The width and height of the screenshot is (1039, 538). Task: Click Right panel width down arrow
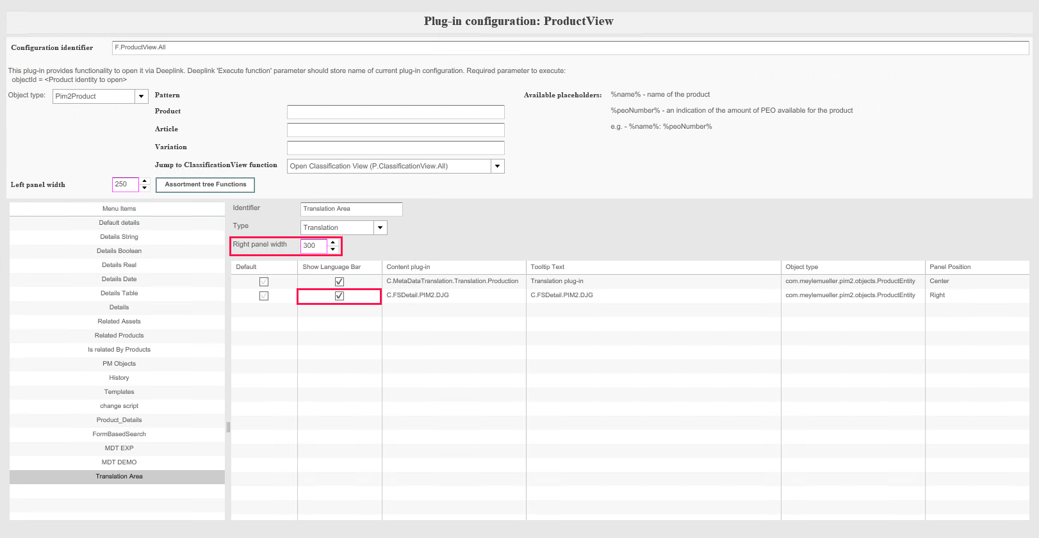click(332, 249)
